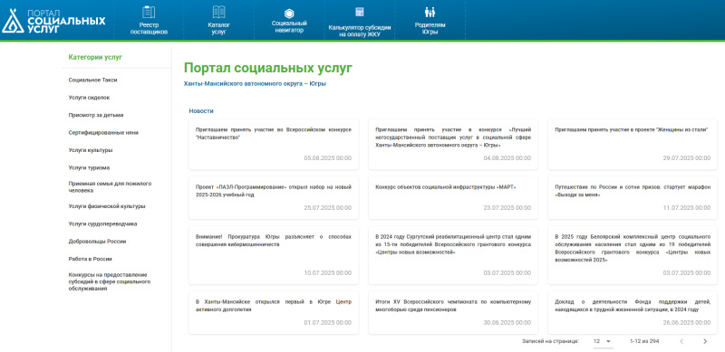Click the Реестр поставщиков clipboard icon
Screen dimensions: 725x352
point(149,12)
